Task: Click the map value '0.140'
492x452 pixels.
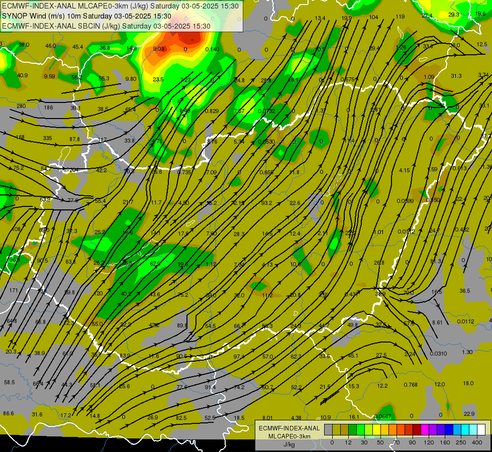Action: tap(212, 49)
